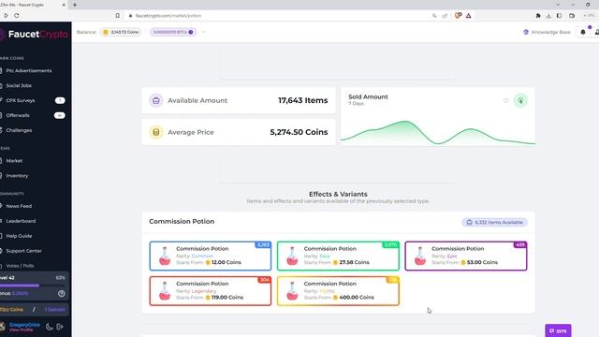
Task: Select the Mythic Commission Potion card
Action: pyautogui.click(x=338, y=291)
